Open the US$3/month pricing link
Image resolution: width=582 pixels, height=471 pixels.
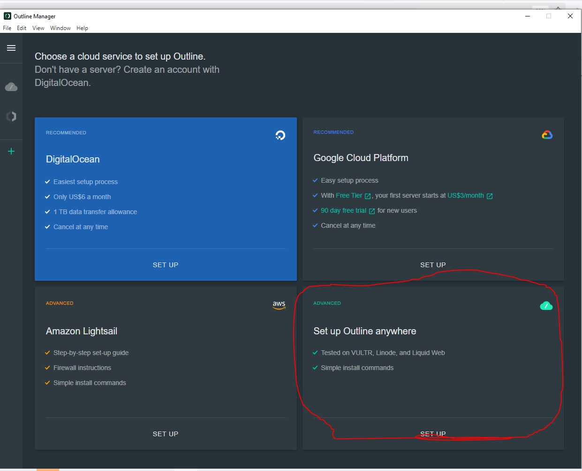pyautogui.click(x=466, y=196)
